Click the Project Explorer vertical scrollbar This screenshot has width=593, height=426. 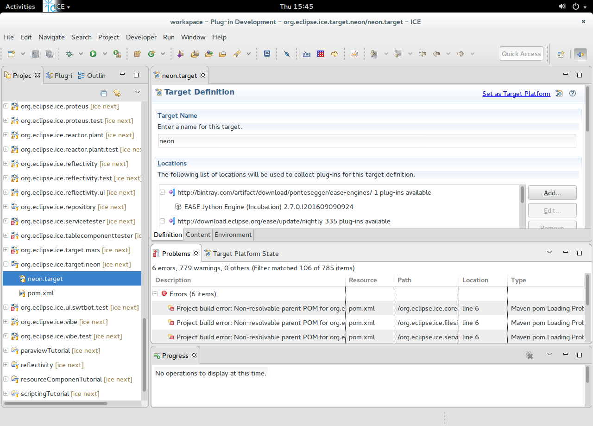point(145,355)
